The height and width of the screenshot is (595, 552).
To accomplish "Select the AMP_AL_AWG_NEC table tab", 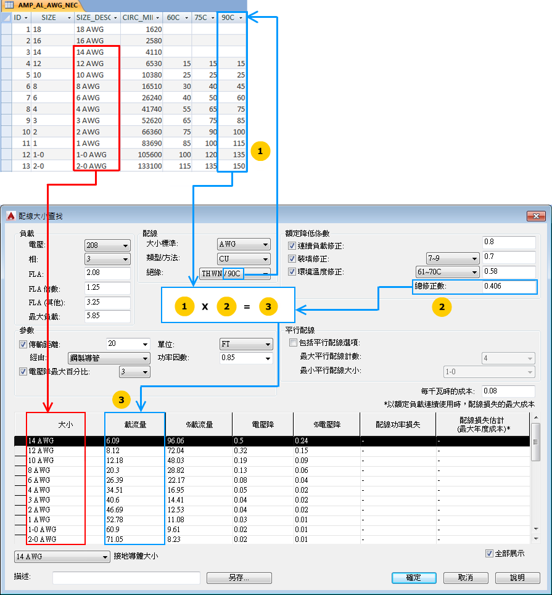I will 43,6.
